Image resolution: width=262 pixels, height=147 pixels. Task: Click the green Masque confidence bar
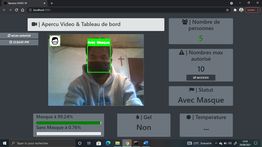point(68,123)
